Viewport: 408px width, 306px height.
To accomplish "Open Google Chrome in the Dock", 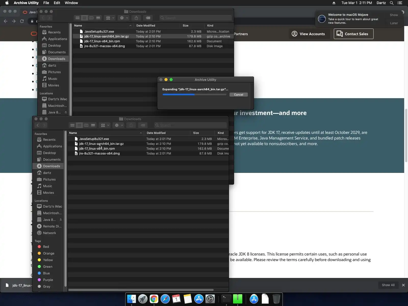I will [x=154, y=299].
